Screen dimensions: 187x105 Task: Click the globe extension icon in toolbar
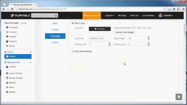174,9
